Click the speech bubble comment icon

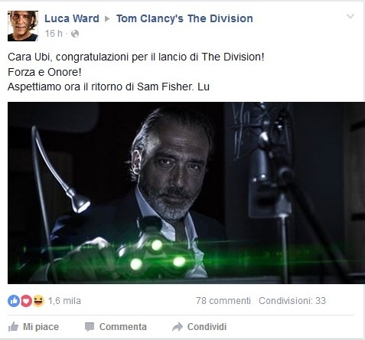(x=90, y=327)
